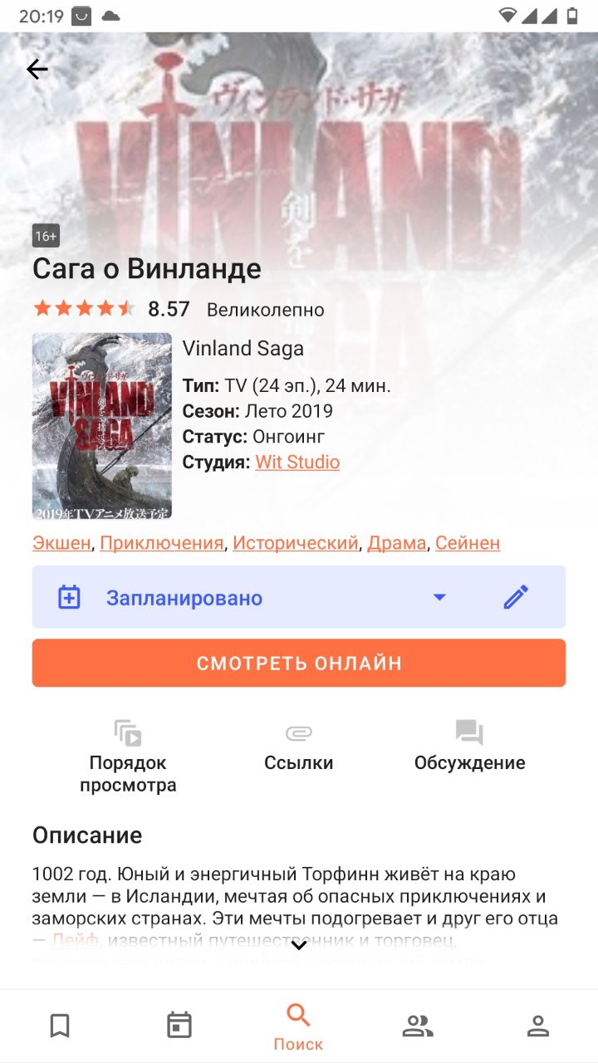
Task: Open the Обсуждение chat icon
Action: [x=469, y=732]
